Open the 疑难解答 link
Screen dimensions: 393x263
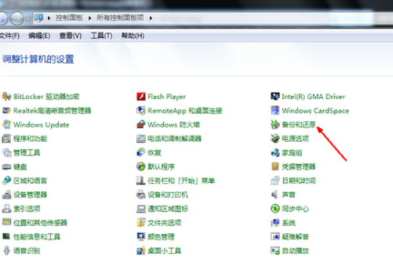click(x=295, y=237)
